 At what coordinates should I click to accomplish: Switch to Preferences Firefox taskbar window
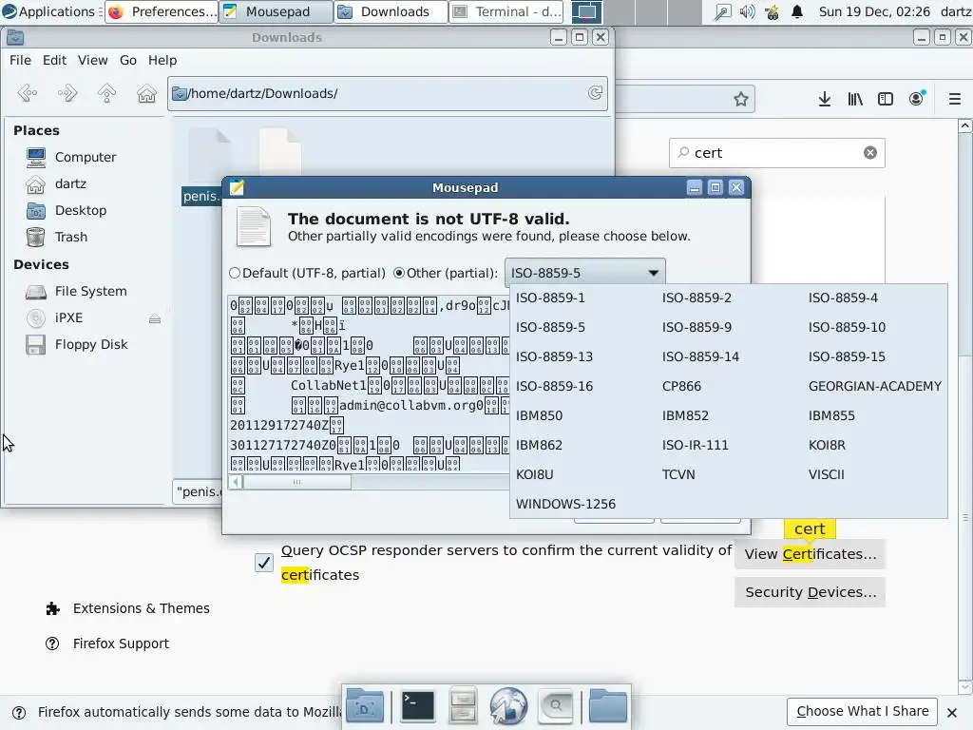pyautogui.click(x=162, y=11)
